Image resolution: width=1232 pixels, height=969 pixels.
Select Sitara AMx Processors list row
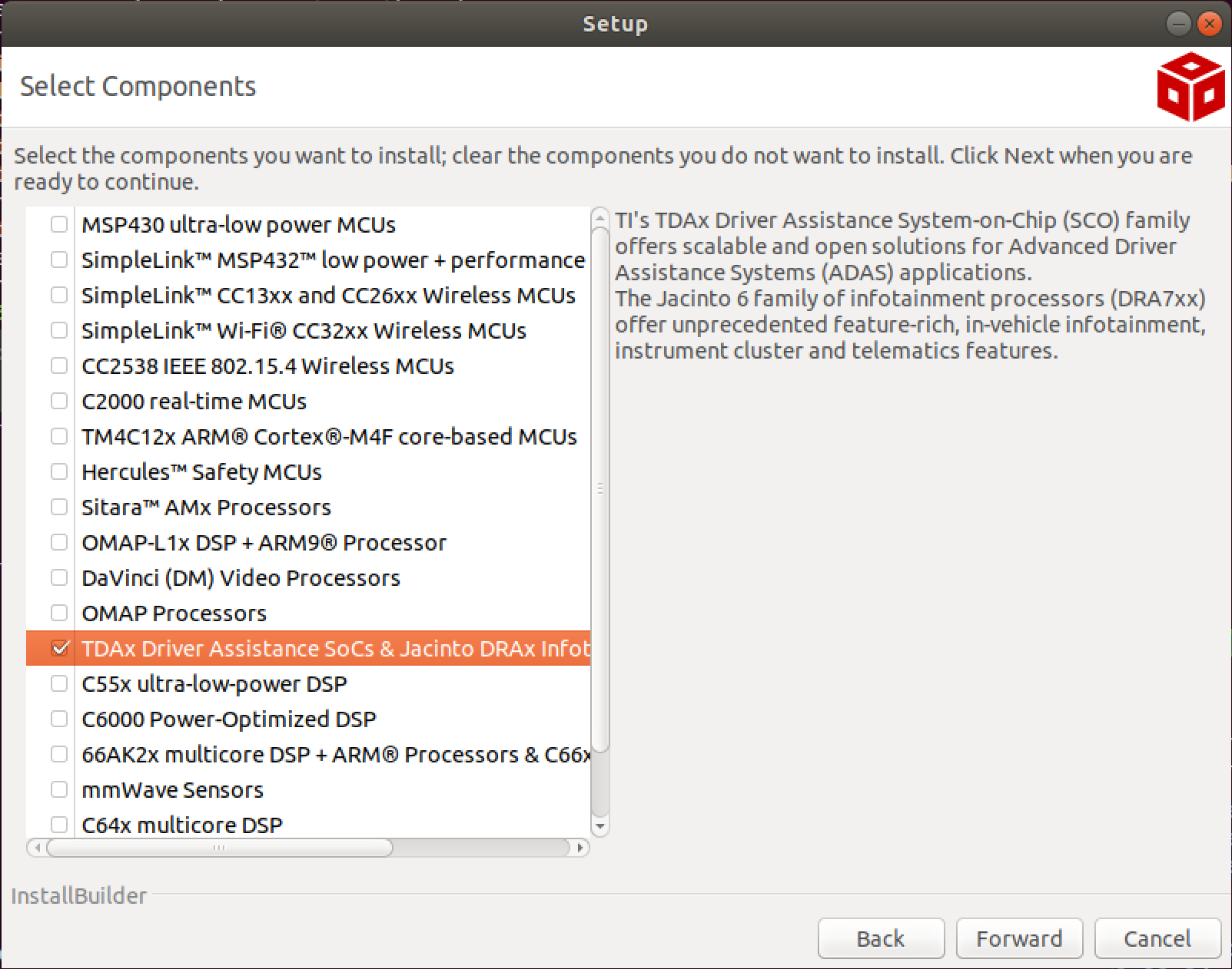206,508
